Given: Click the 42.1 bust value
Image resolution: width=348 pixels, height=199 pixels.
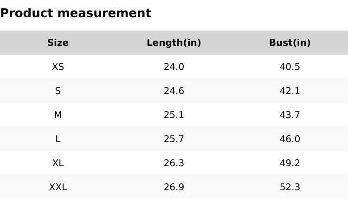Looking at the screenshot, I should point(290,91).
